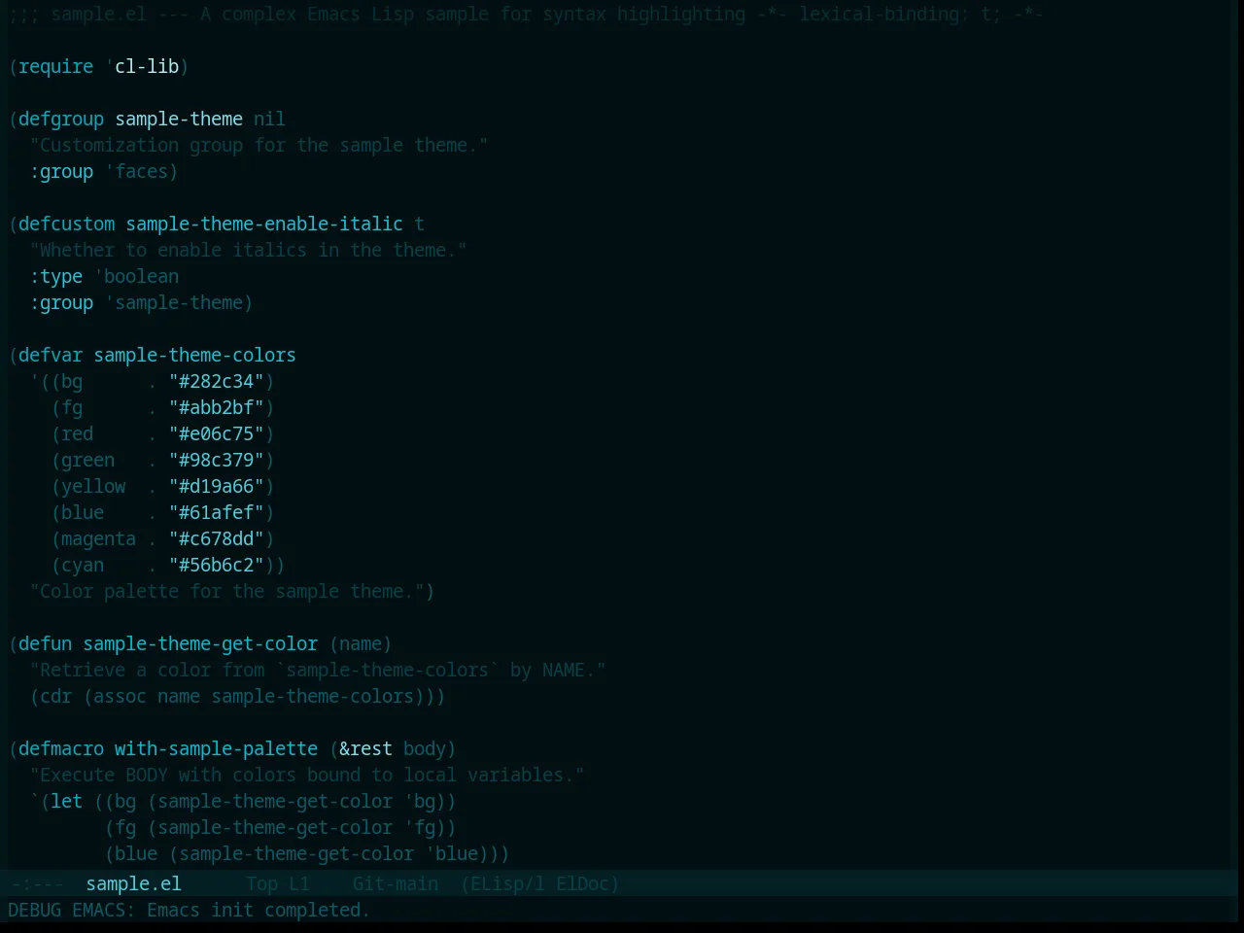Click docstring 'Color palette for the sample theme.'
Screen dimensions: 1244x933
coord(226,591)
